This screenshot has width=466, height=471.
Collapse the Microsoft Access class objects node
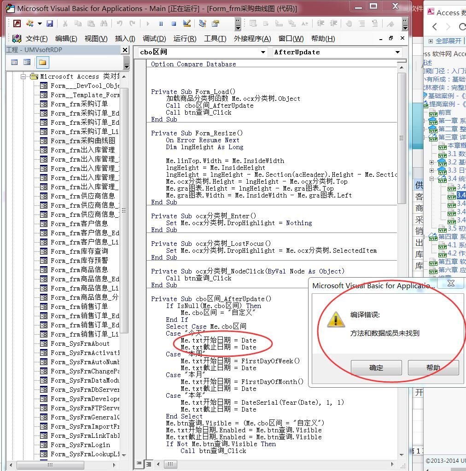point(23,76)
